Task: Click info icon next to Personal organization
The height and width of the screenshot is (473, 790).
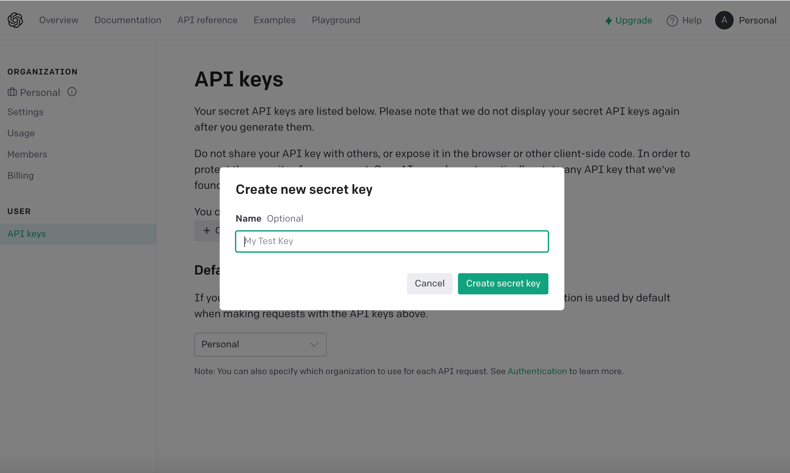Action: [72, 92]
